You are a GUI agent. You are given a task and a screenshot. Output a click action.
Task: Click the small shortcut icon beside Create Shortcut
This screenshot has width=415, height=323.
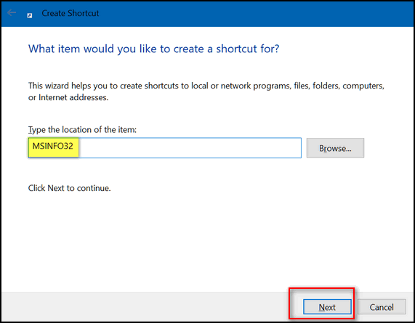click(30, 15)
